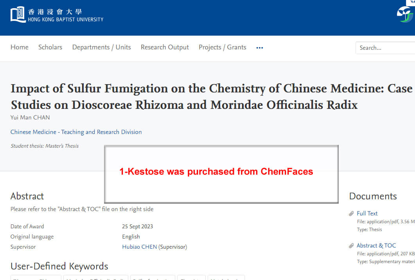The height and width of the screenshot is (280, 415).
Task: Open the three-dots more navigation menu
Action: point(260,48)
